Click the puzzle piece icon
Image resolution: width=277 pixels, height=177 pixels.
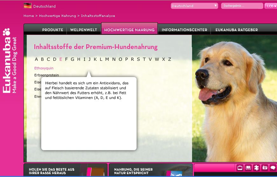click(257, 168)
